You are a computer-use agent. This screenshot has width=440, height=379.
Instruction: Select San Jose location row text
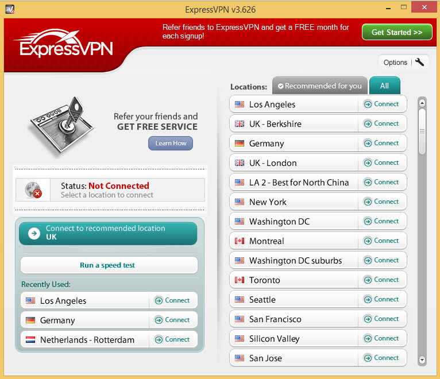(x=265, y=358)
